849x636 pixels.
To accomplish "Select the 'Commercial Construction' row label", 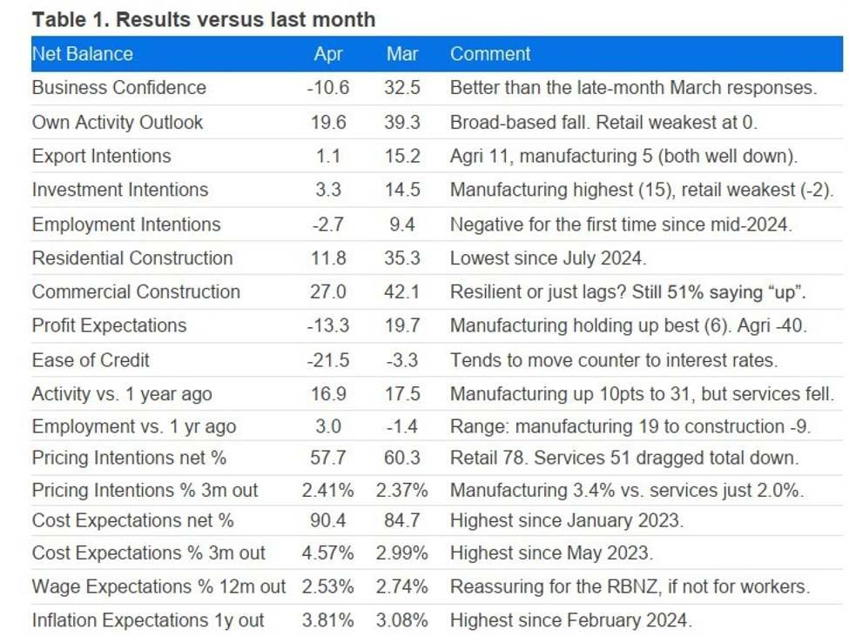I will 136,291.
